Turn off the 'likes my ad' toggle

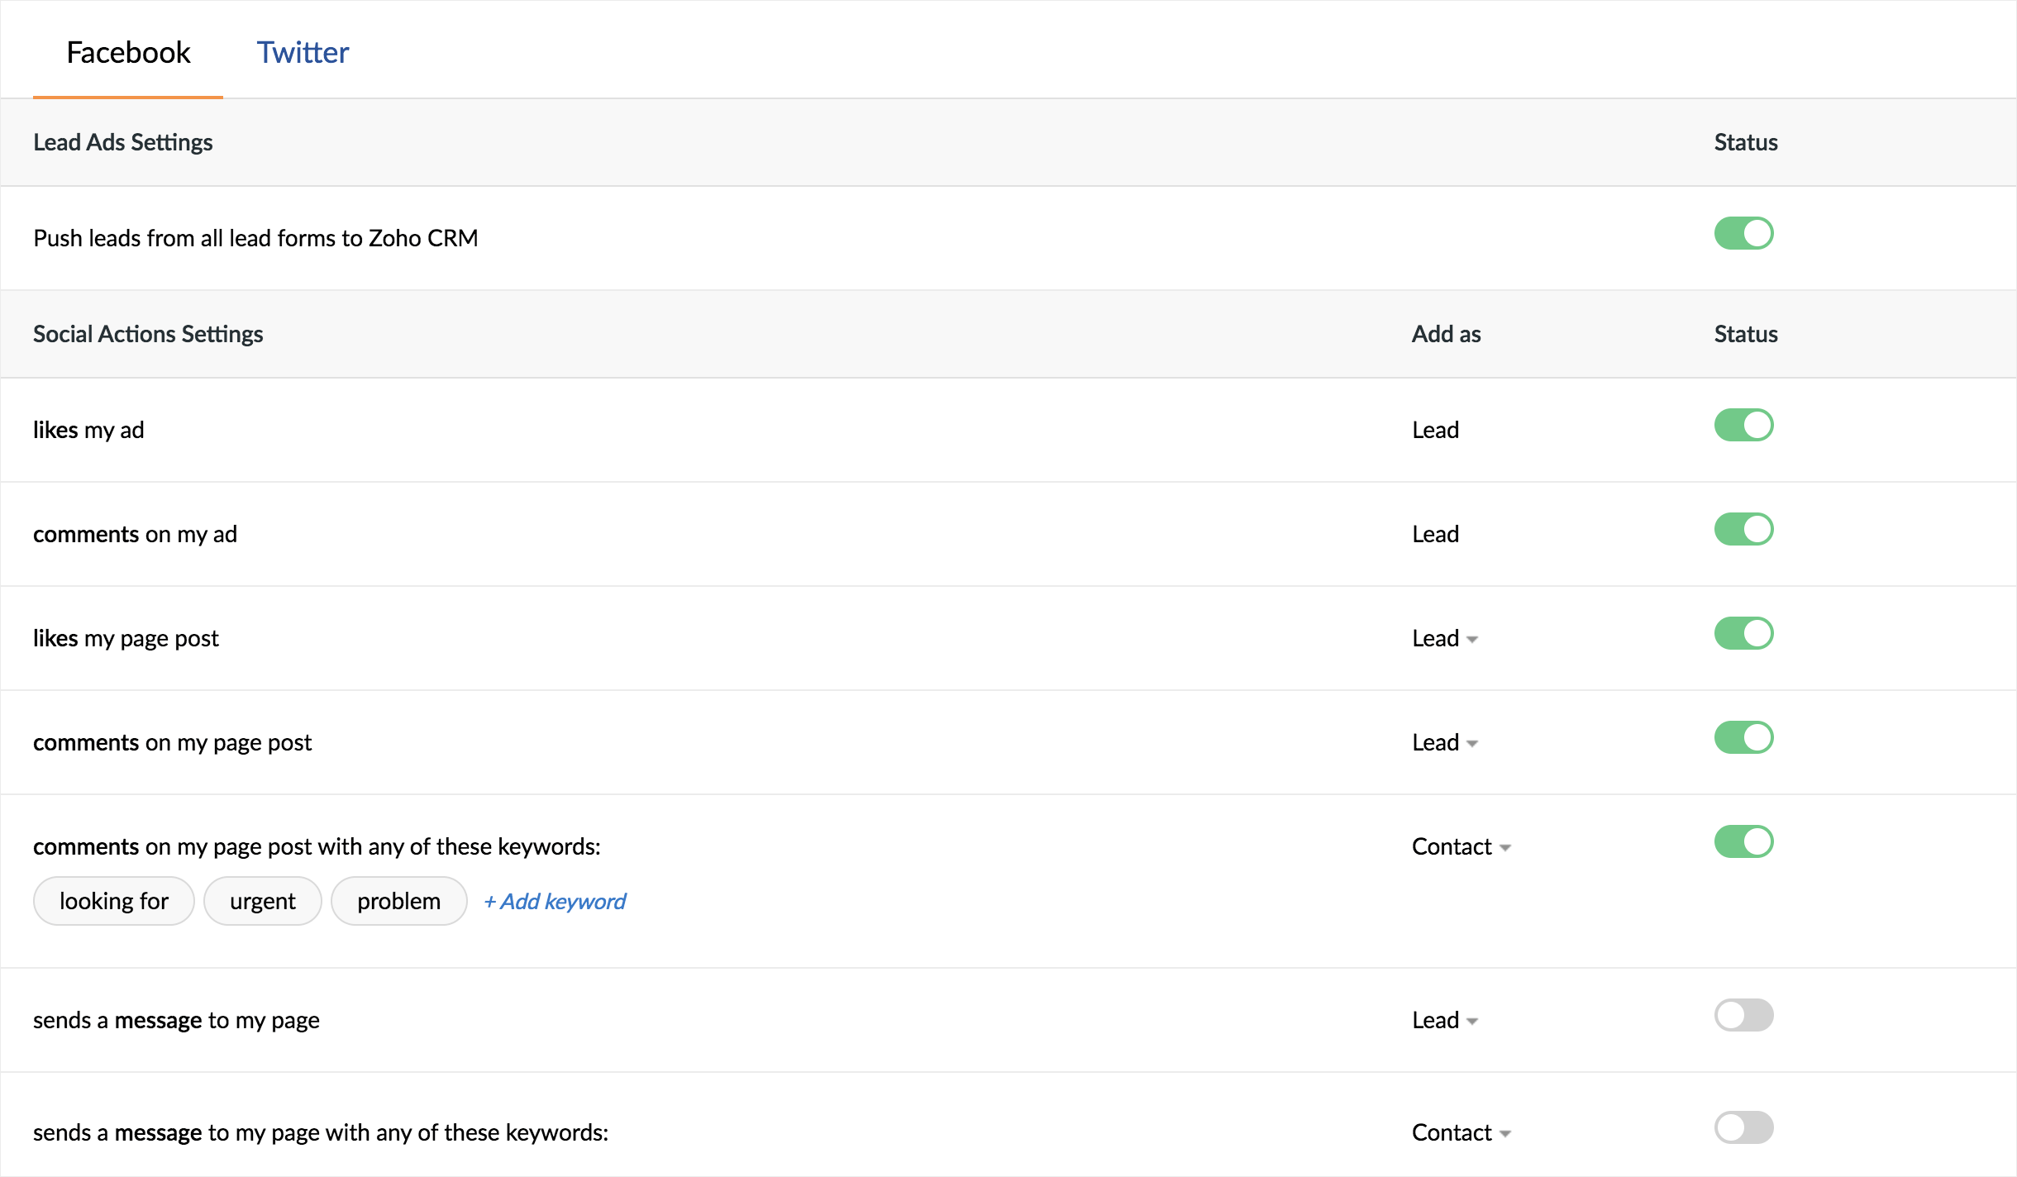point(1743,425)
